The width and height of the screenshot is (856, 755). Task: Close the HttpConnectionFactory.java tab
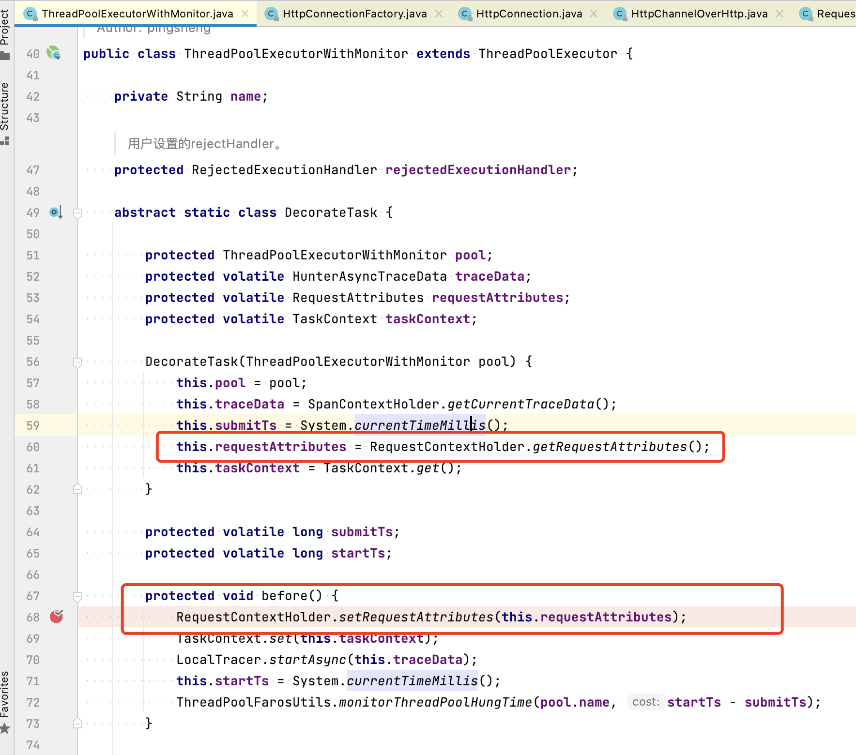[439, 14]
